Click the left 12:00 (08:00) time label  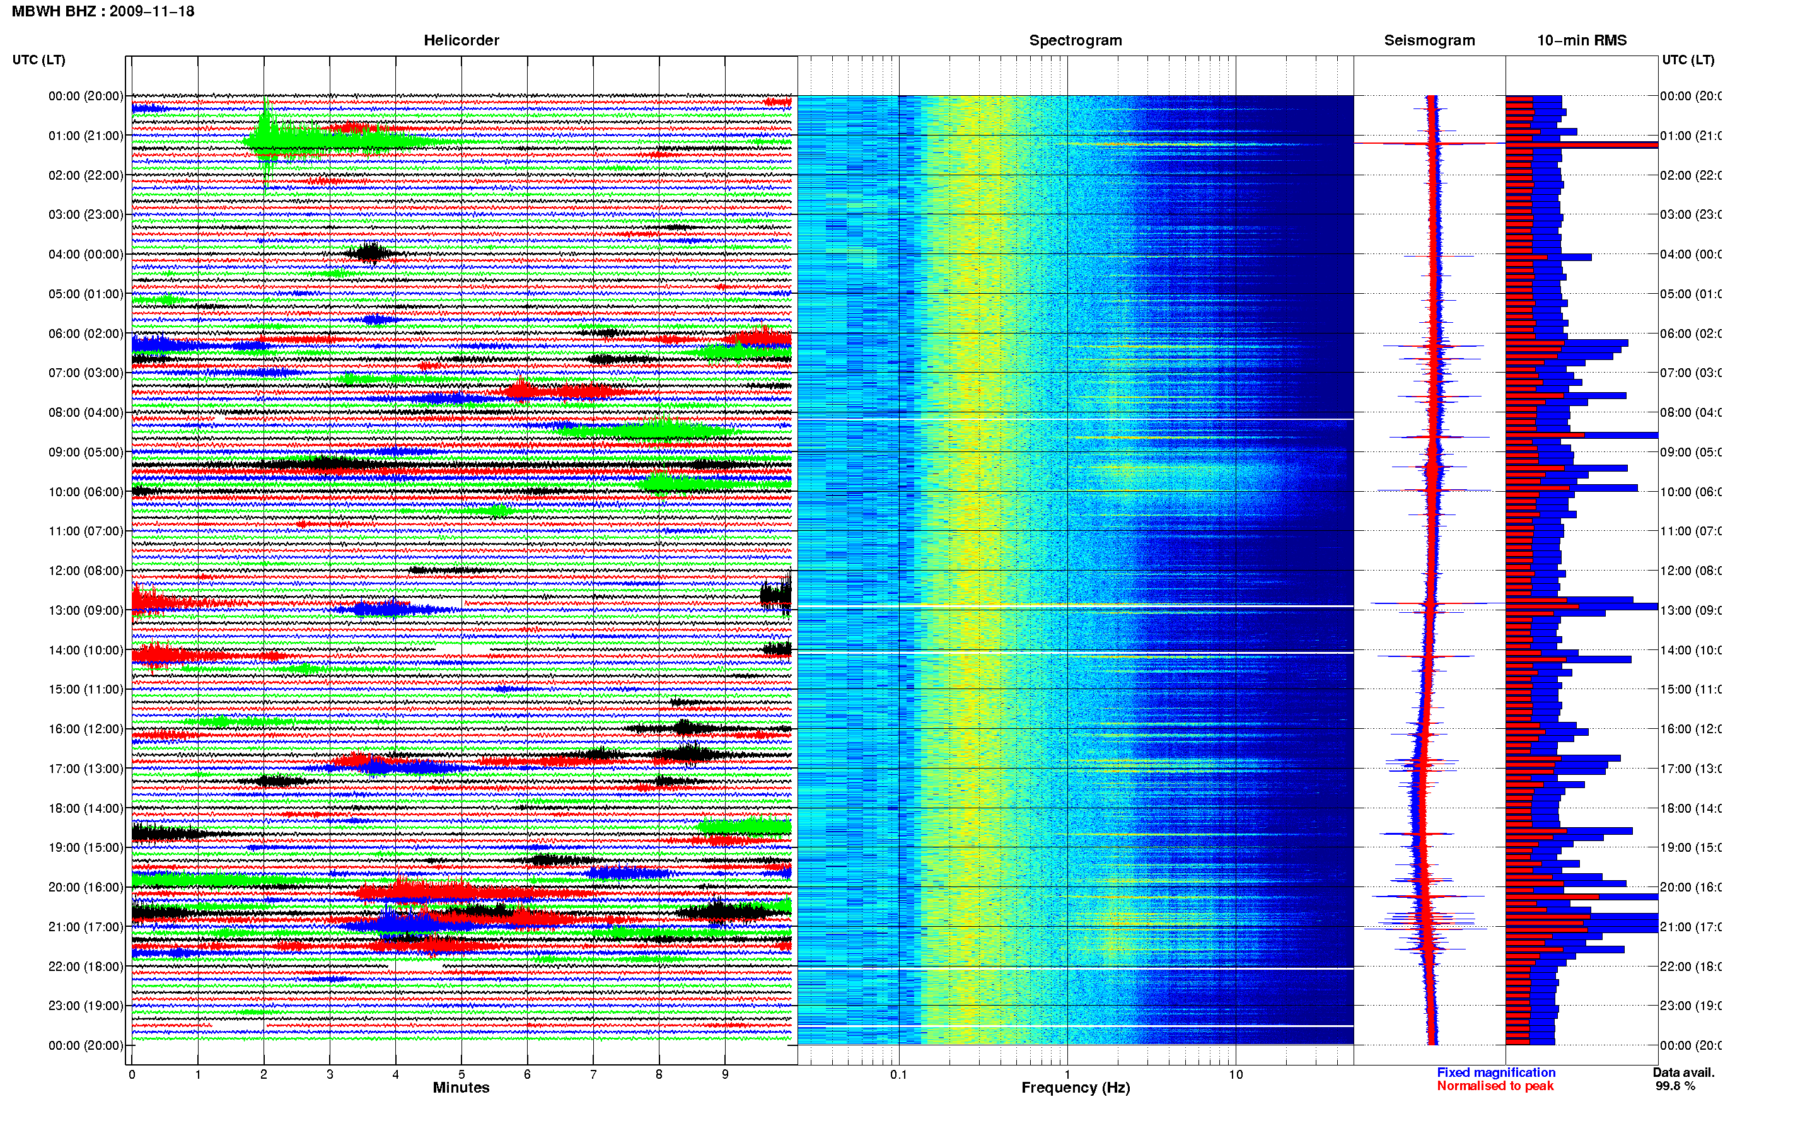(86, 571)
